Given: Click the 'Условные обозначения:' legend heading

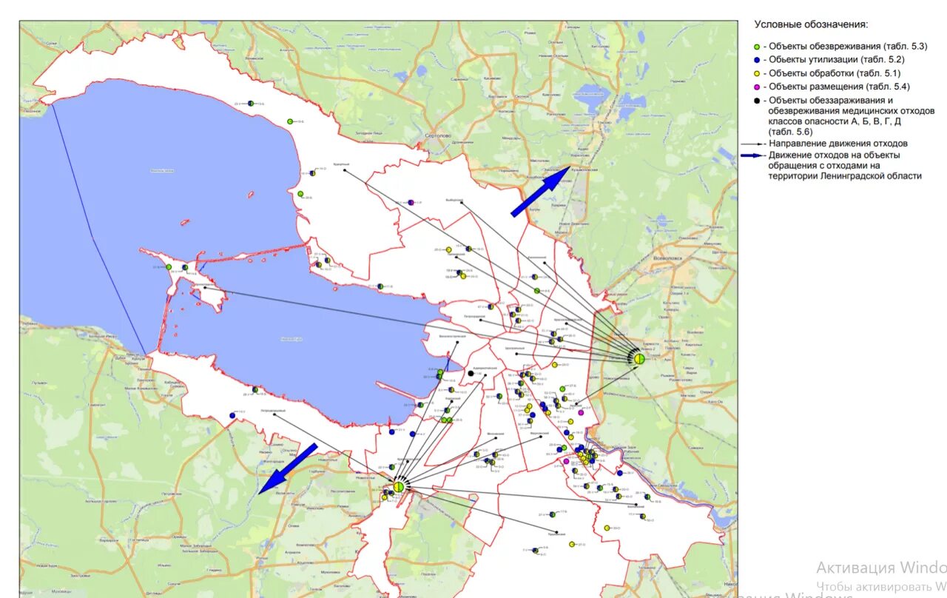Looking at the screenshot, I should [x=811, y=24].
